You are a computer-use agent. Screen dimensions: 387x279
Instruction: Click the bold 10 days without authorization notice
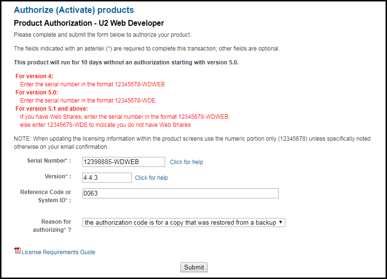[x=126, y=62]
